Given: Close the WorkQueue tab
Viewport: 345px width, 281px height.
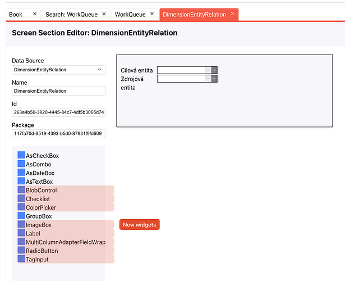Looking at the screenshot, I should 152,14.
